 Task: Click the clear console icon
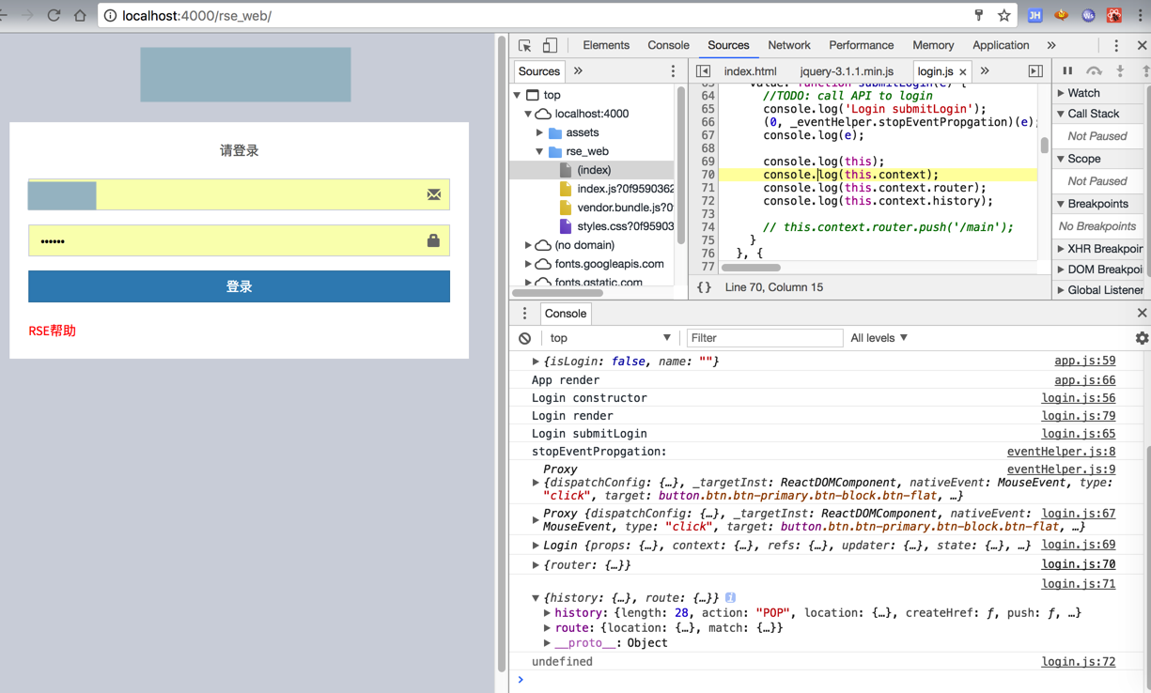(525, 338)
